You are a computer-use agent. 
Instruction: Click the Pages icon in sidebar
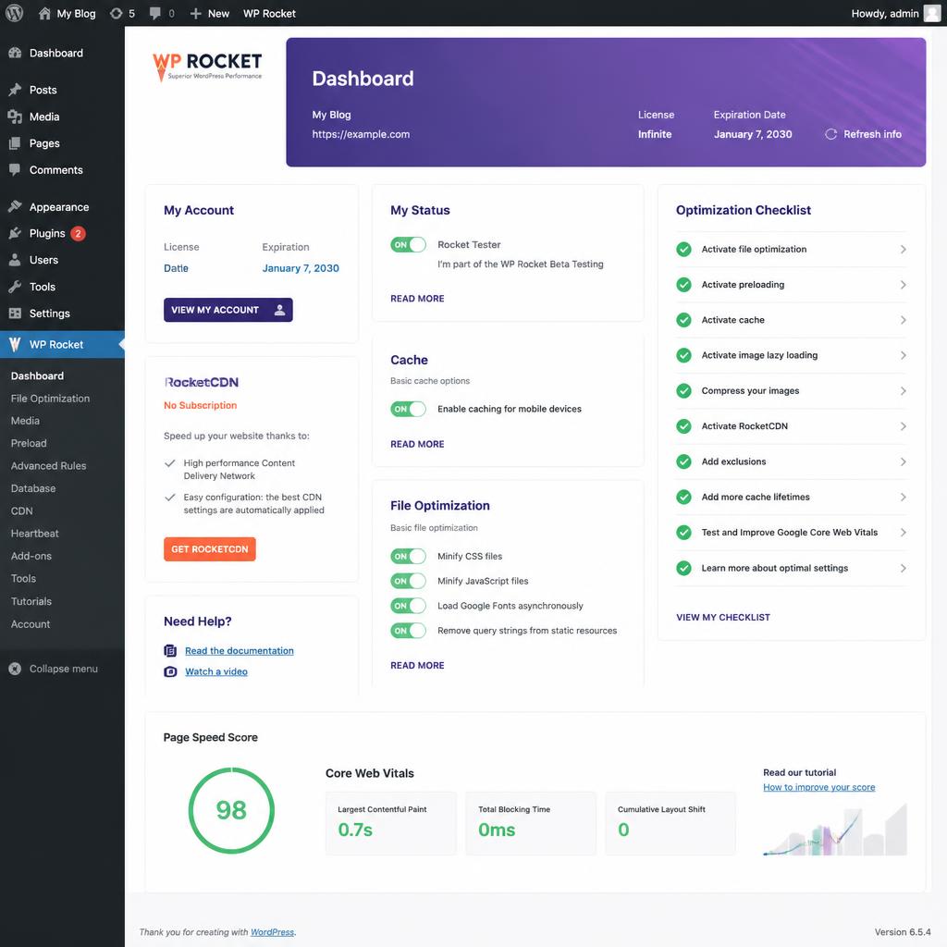(15, 143)
